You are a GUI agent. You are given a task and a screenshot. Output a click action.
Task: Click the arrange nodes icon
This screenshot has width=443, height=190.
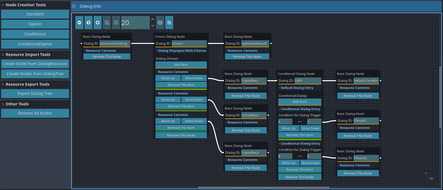tap(169, 23)
